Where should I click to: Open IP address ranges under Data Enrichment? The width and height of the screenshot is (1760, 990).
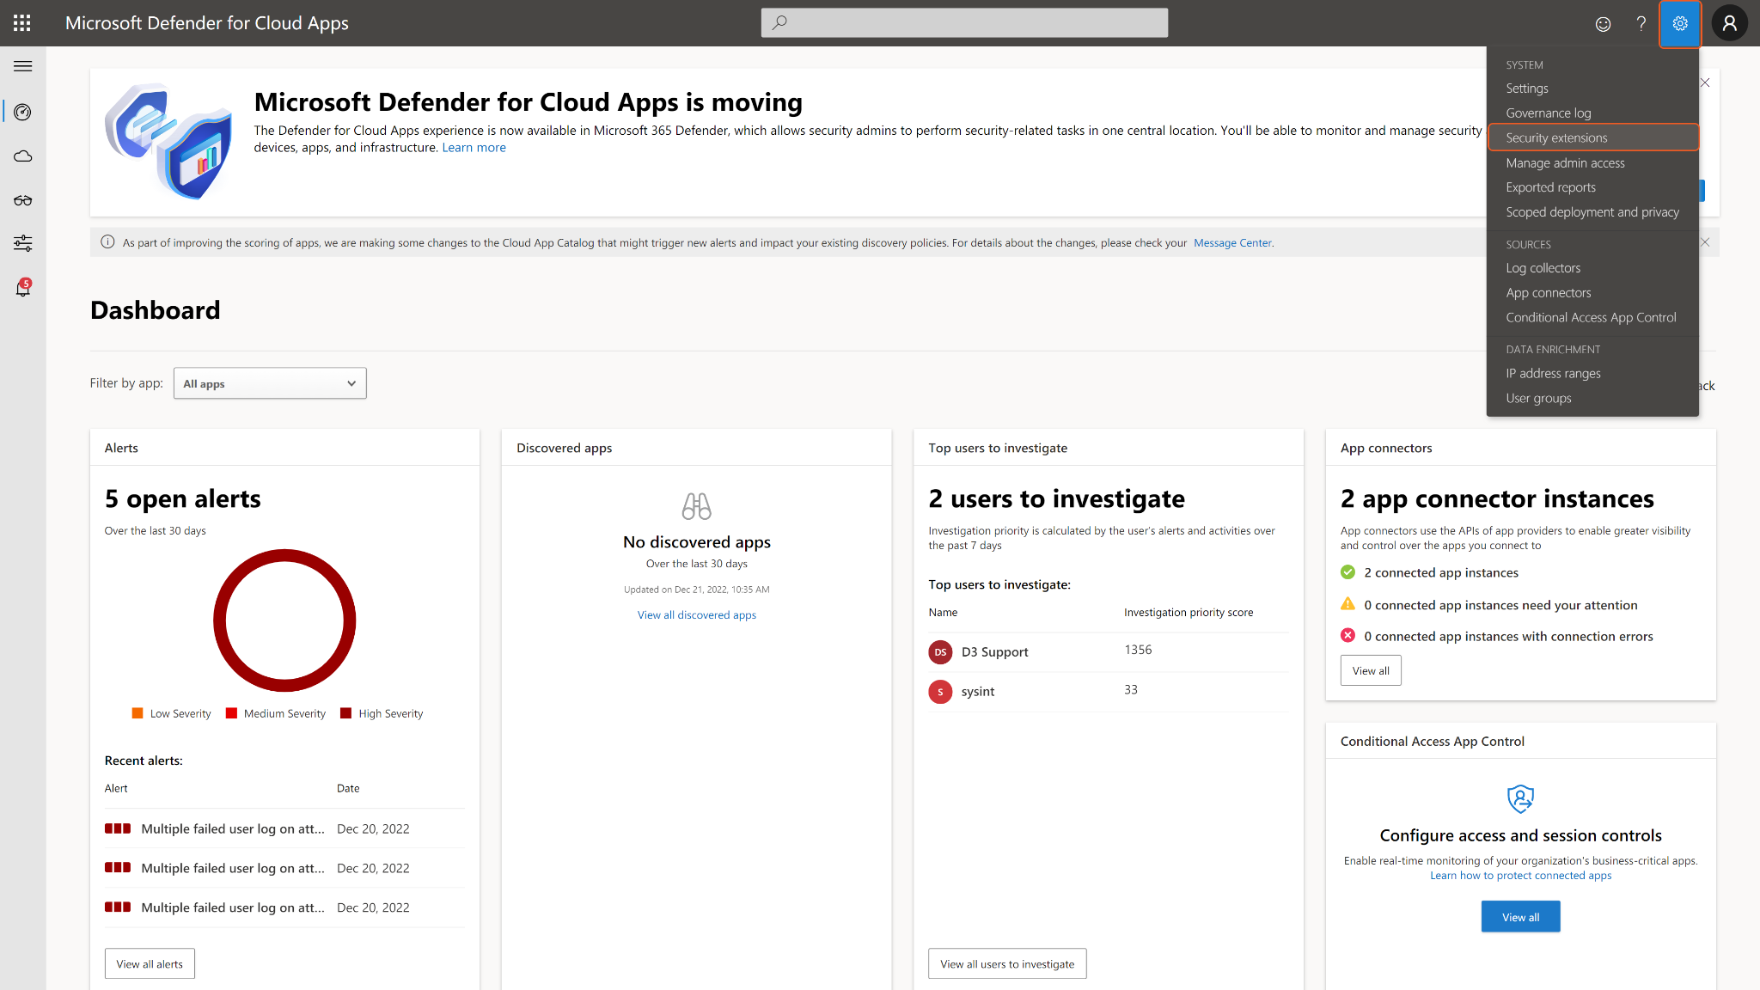[1553, 373]
